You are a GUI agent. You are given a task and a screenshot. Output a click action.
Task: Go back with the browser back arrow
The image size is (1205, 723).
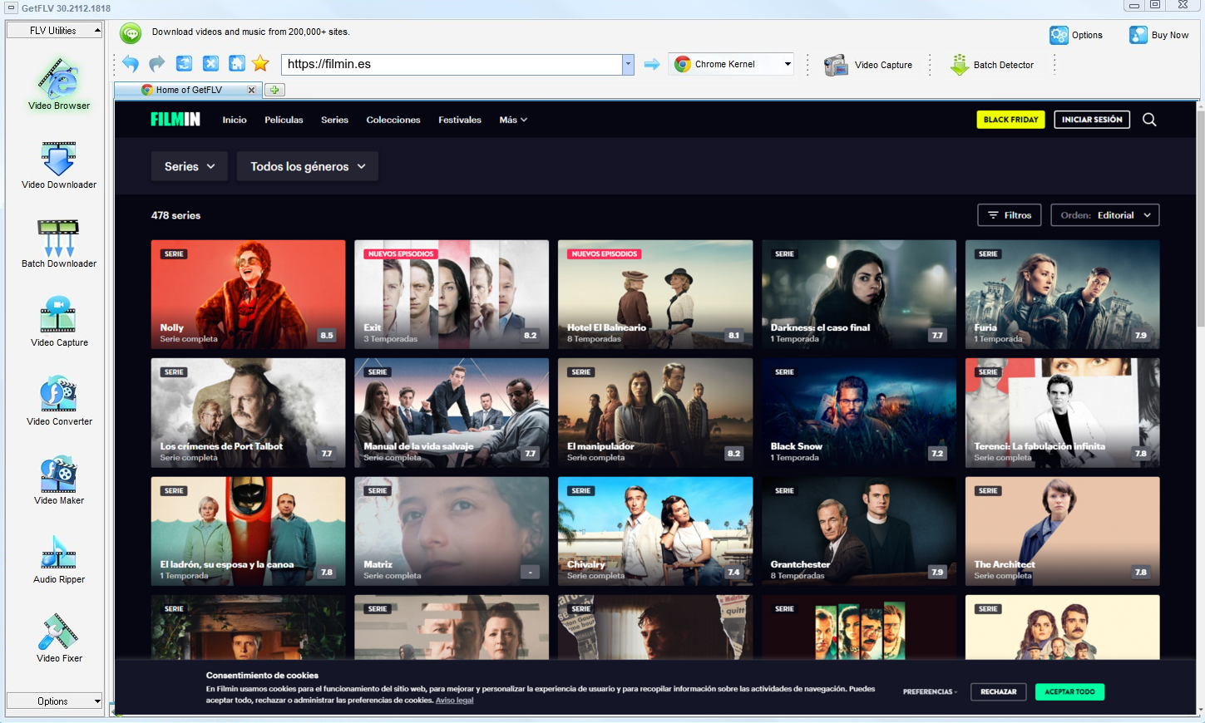[x=131, y=64]
